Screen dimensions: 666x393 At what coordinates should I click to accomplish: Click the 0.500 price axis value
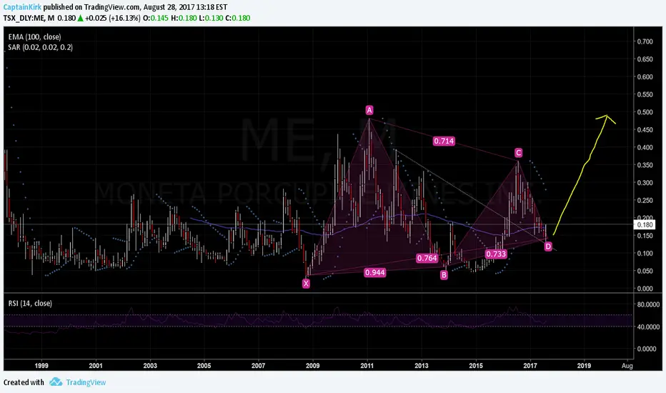point(645,112)
